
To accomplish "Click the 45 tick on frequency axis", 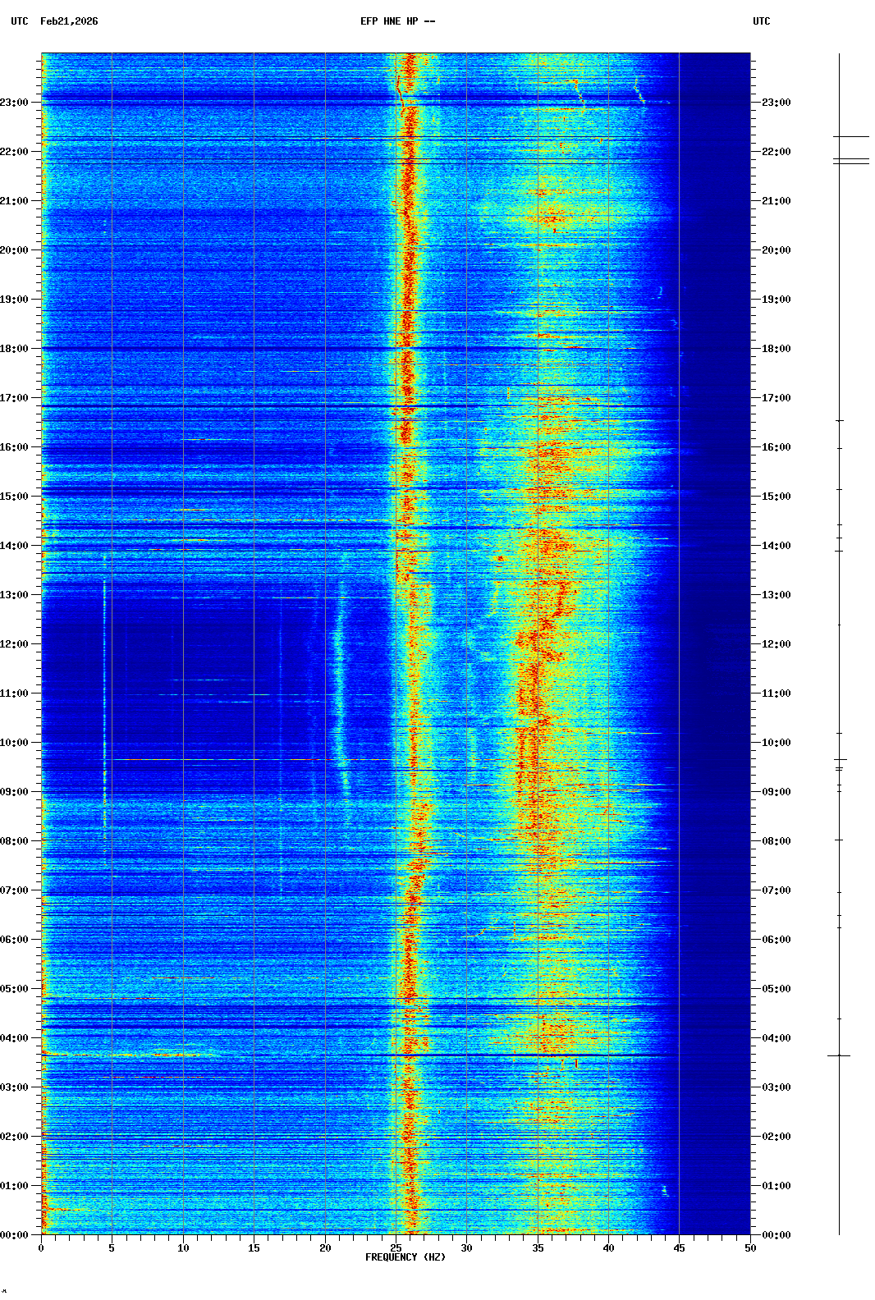I will (x=680, y=1248).
